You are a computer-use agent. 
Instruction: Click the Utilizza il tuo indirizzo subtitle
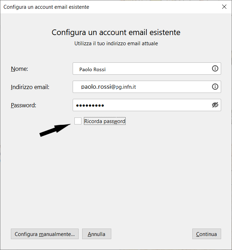point(116,43)
